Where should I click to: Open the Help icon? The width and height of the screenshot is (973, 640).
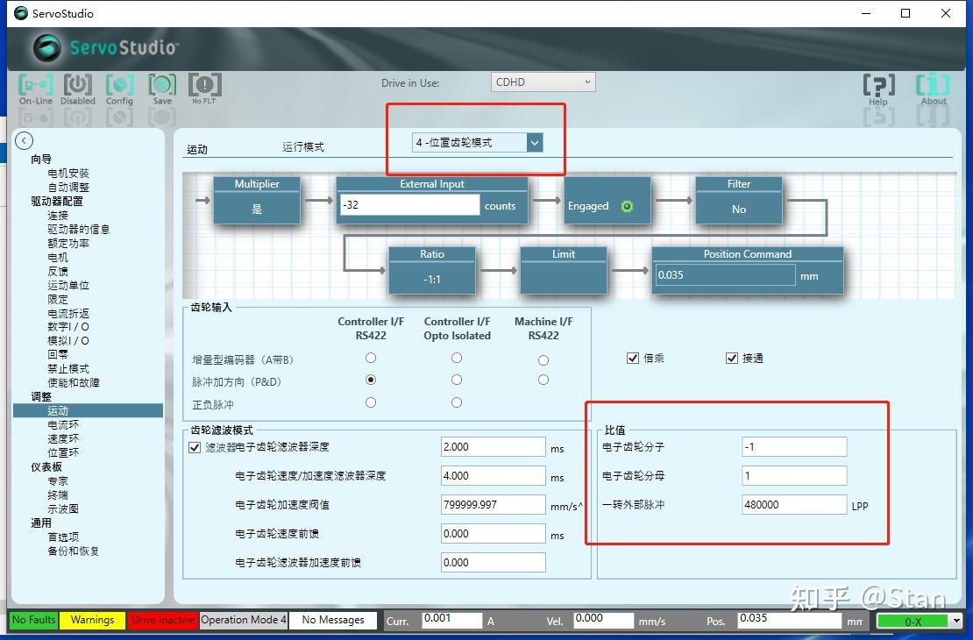click(879, 83)
